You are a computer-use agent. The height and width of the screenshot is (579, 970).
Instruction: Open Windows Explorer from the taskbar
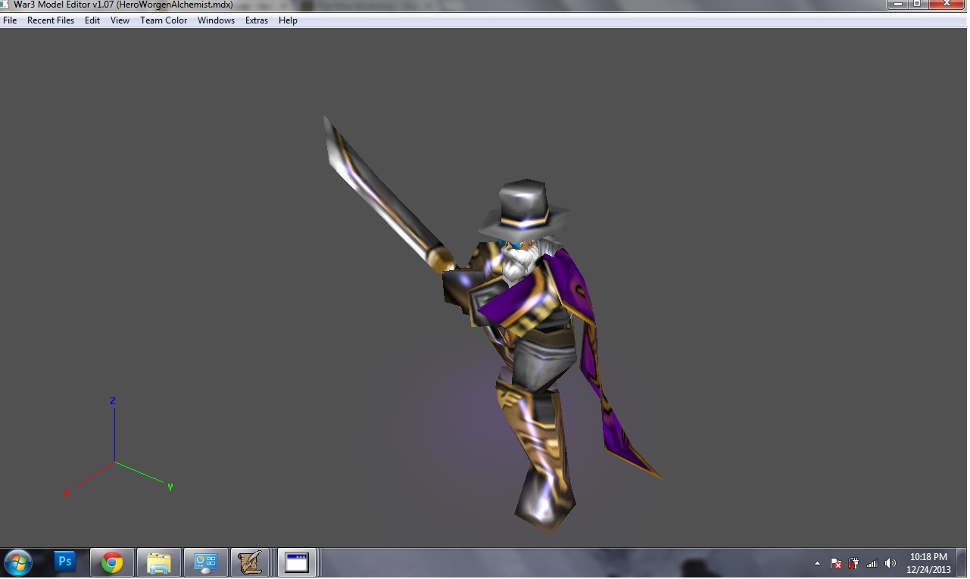pos(159,563)
